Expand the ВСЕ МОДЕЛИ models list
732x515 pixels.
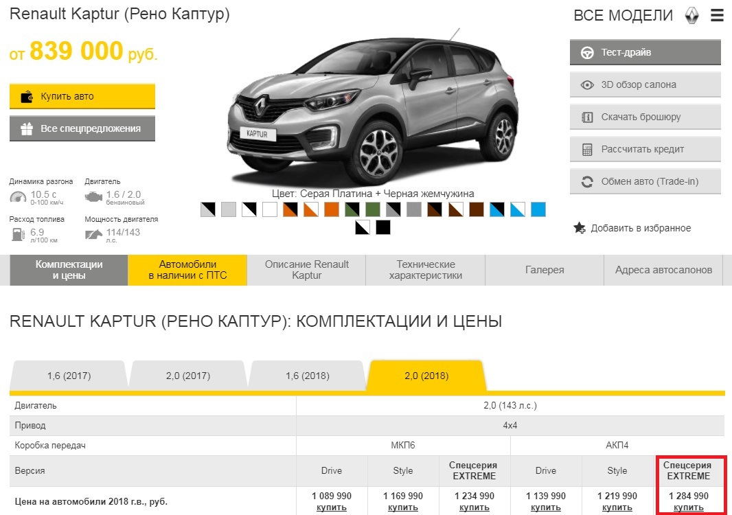click(x=623, y=16)
